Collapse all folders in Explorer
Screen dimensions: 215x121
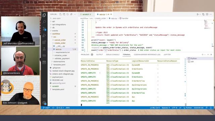point(71,14)
